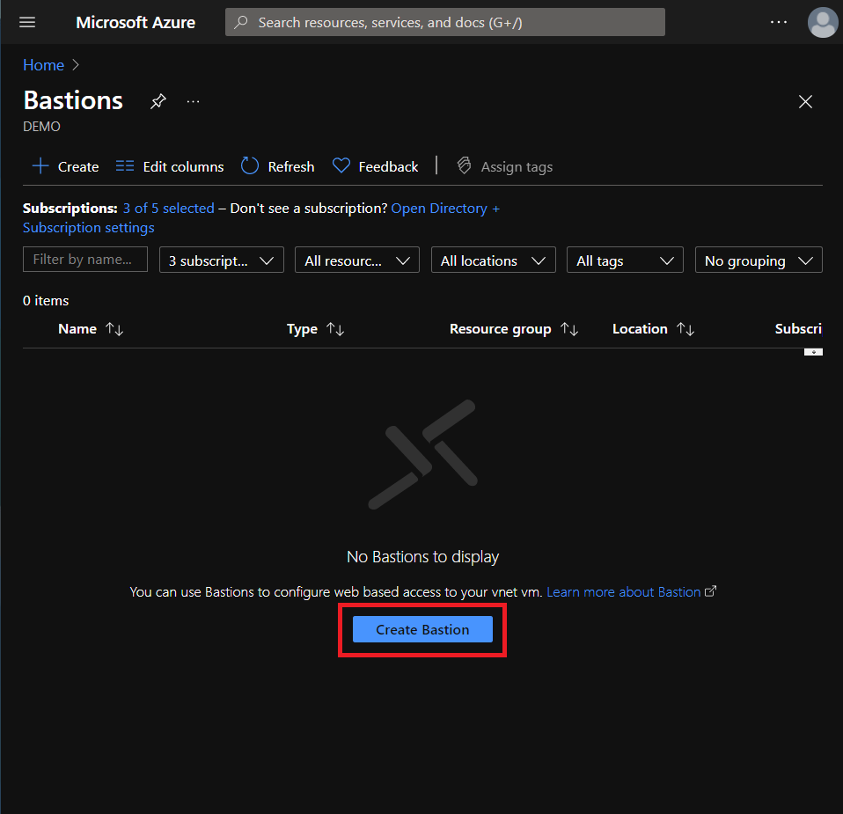Expand the All resource groups dropdown
Image resolution: width=843 pixels, height=814 pixels.
click(357, 260)
